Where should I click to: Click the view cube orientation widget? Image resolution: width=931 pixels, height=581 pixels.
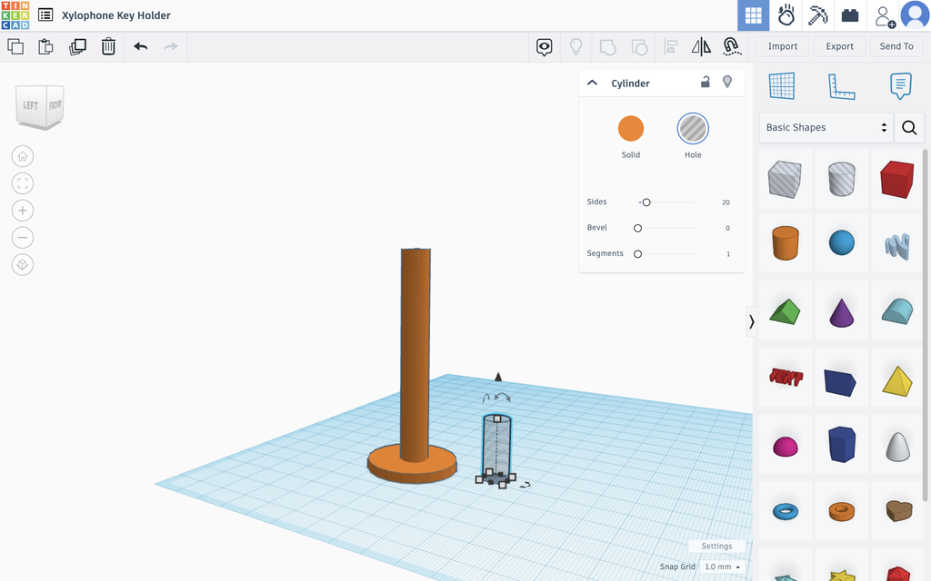[x=40, y=107]
